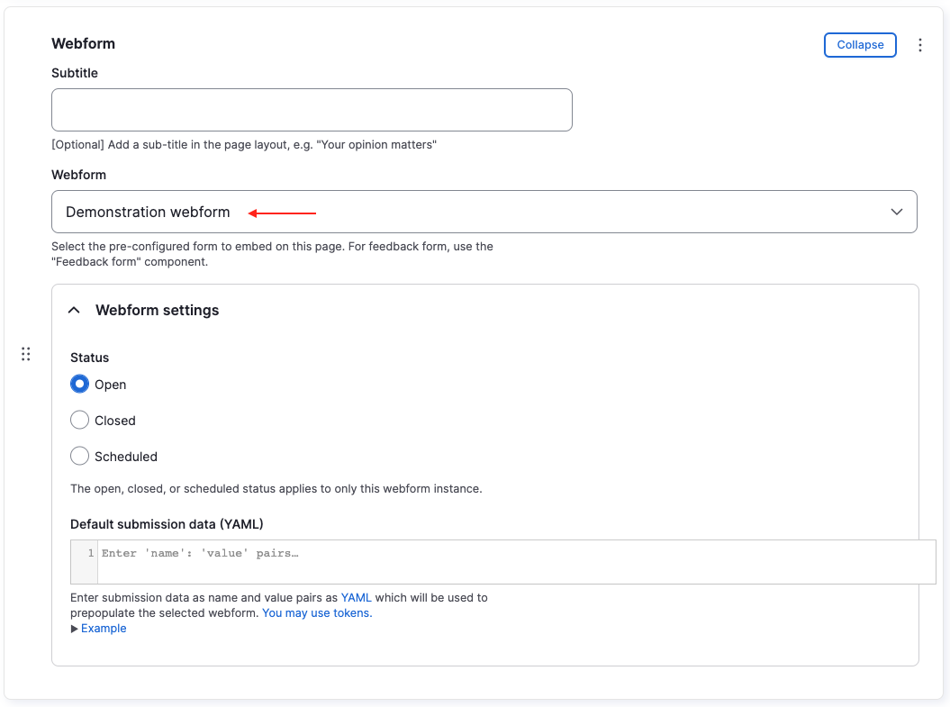Image resolution: width=950 pixels, height=707 pixels.
Task: Expand the Example section
Action: pyautogui.click(x=103, y=628)
